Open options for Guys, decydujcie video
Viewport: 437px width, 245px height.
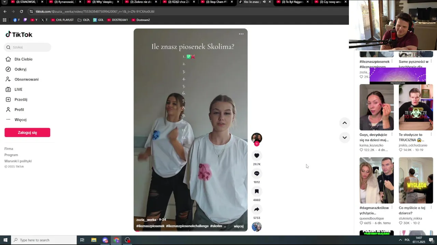(x=392, y=134)
